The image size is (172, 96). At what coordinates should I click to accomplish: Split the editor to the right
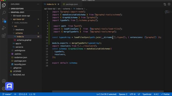[169, 4]
